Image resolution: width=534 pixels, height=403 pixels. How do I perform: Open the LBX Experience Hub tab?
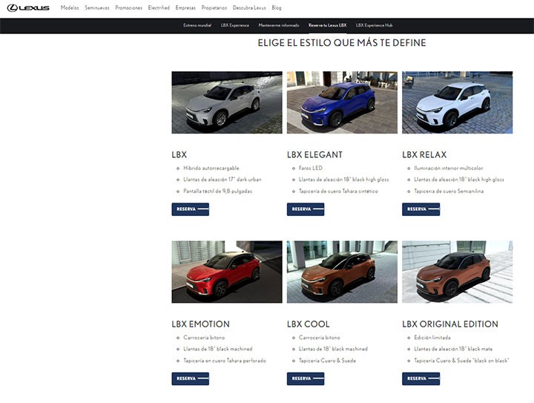(x=374, y=25)
